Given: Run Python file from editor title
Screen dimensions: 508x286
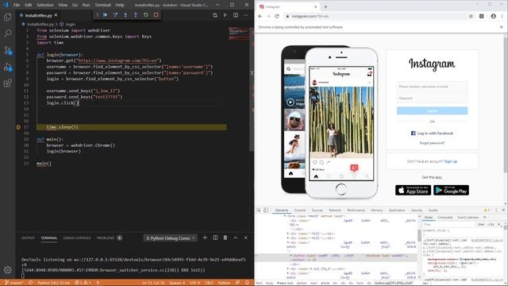Looking at the screenshot, I should pos(225,15).
